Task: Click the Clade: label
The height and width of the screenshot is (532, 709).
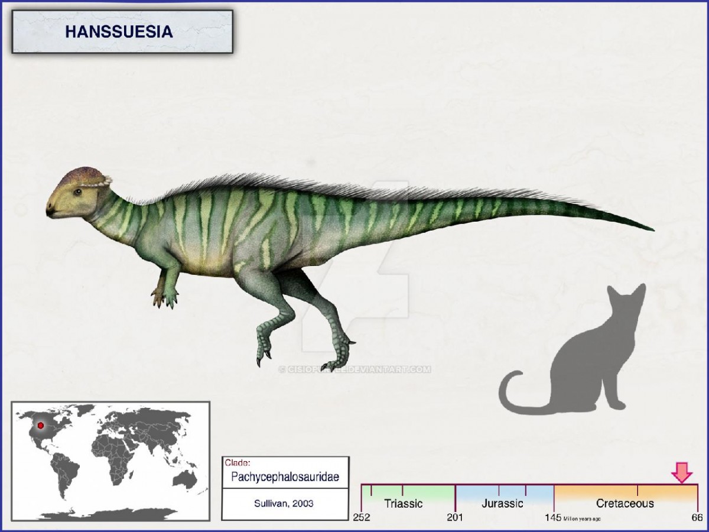Action: [237, 463]
